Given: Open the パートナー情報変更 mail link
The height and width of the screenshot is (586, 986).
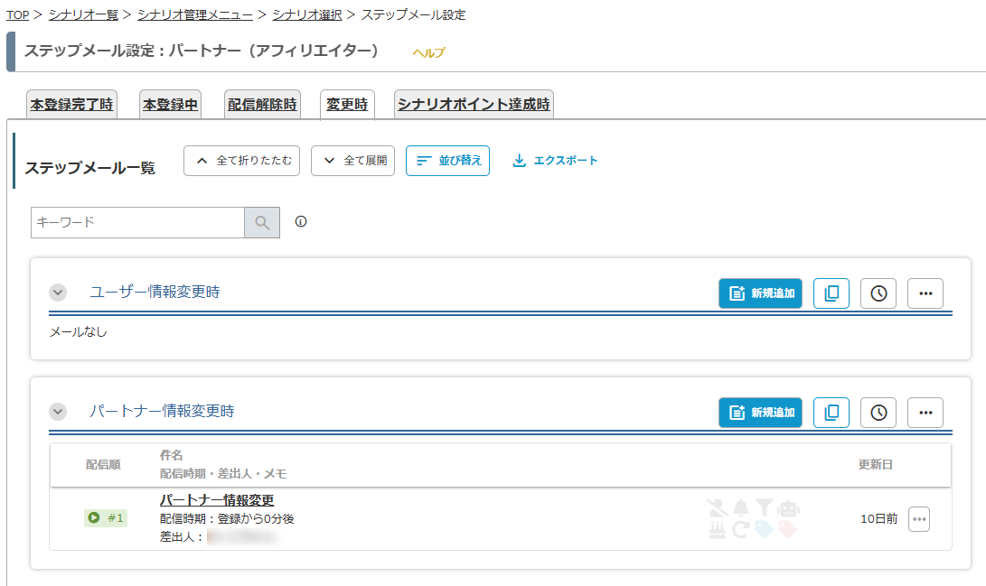Looking at the screenshot, I should click(217, 500).
